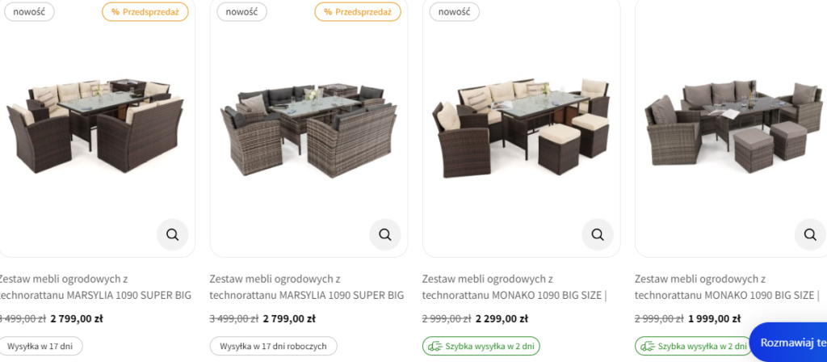Image resolution: width=827 pixels, height=362 pixels.
Task: Select Przedsprzedaż badge on second product card
Action: coord(358,12)
